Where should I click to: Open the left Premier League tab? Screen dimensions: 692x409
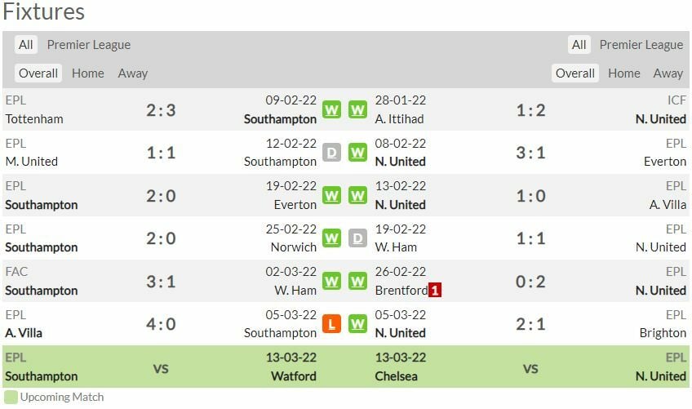coord(89,45)
